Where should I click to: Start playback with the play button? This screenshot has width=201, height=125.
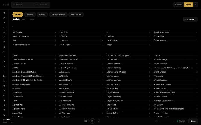(92, 121)
